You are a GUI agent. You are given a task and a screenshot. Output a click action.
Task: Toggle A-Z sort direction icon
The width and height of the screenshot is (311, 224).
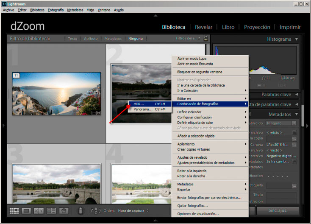tap(96, 211)
